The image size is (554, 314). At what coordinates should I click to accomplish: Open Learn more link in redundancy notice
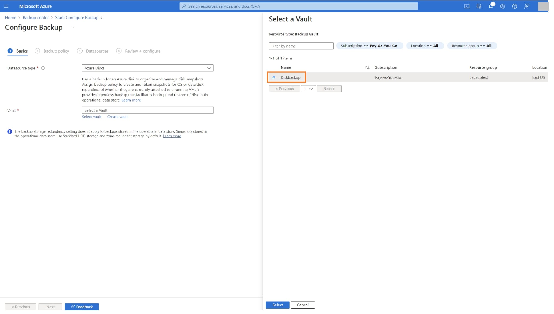click(x=172, y=136)
